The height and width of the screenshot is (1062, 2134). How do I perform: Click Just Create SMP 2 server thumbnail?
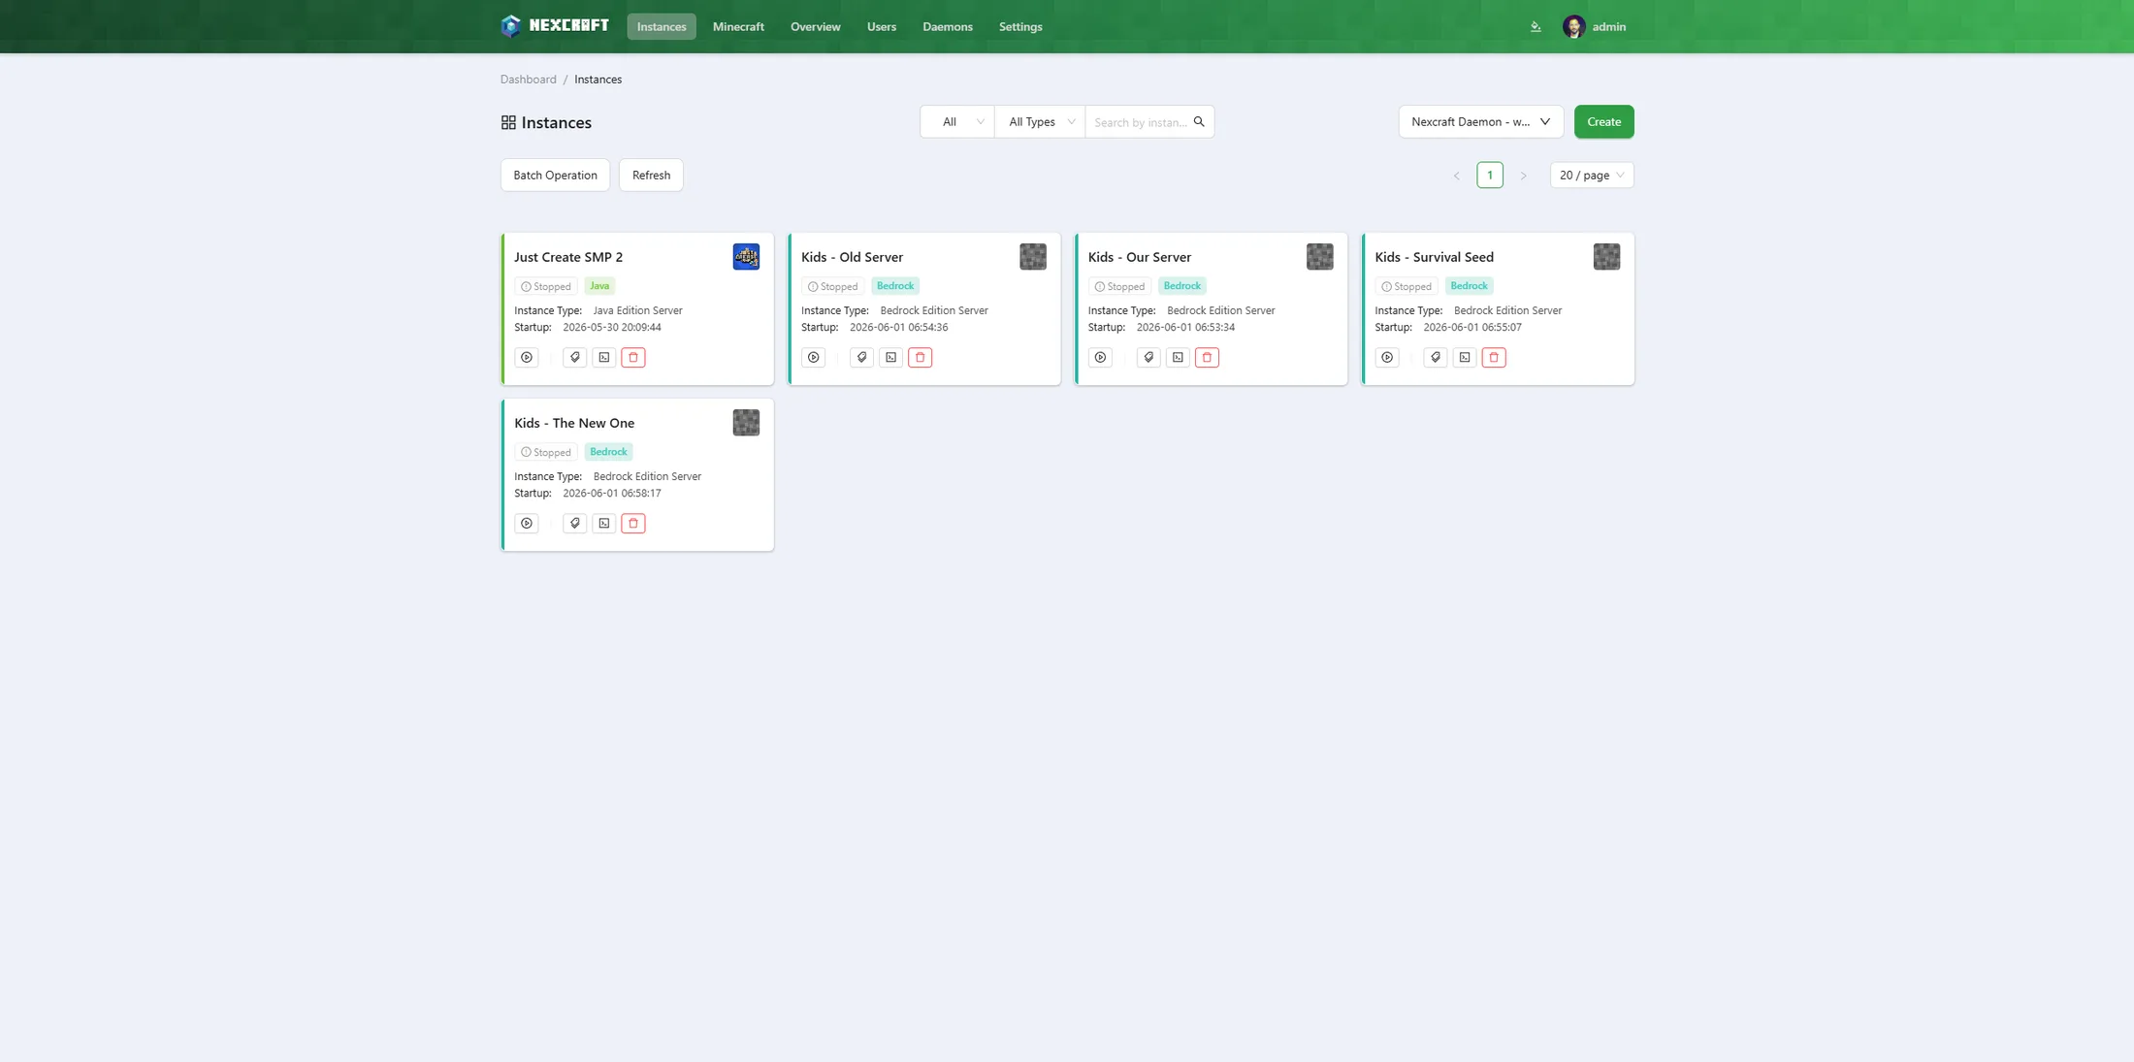(746, 256)
